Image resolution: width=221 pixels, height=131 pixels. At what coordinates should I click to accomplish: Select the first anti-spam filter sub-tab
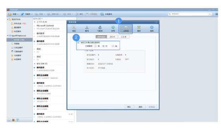point(101,37)
